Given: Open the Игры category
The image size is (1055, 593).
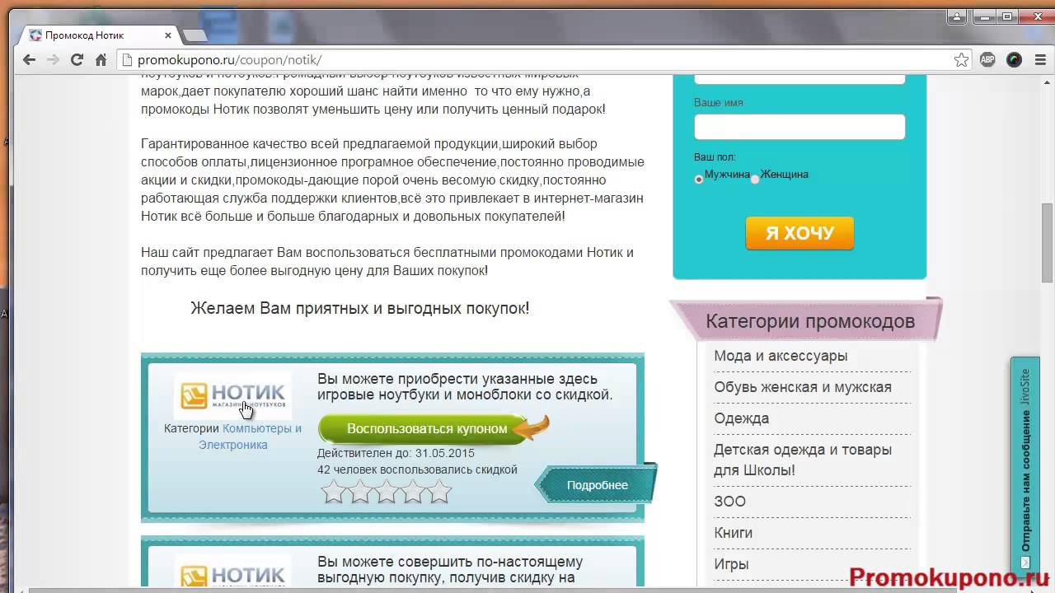Looking at the screenshot, I should pos(731,564).
